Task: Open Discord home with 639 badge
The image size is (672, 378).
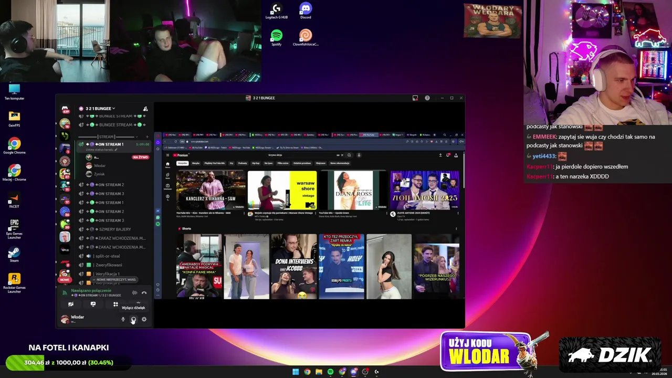Action: (x=65, y=109)
